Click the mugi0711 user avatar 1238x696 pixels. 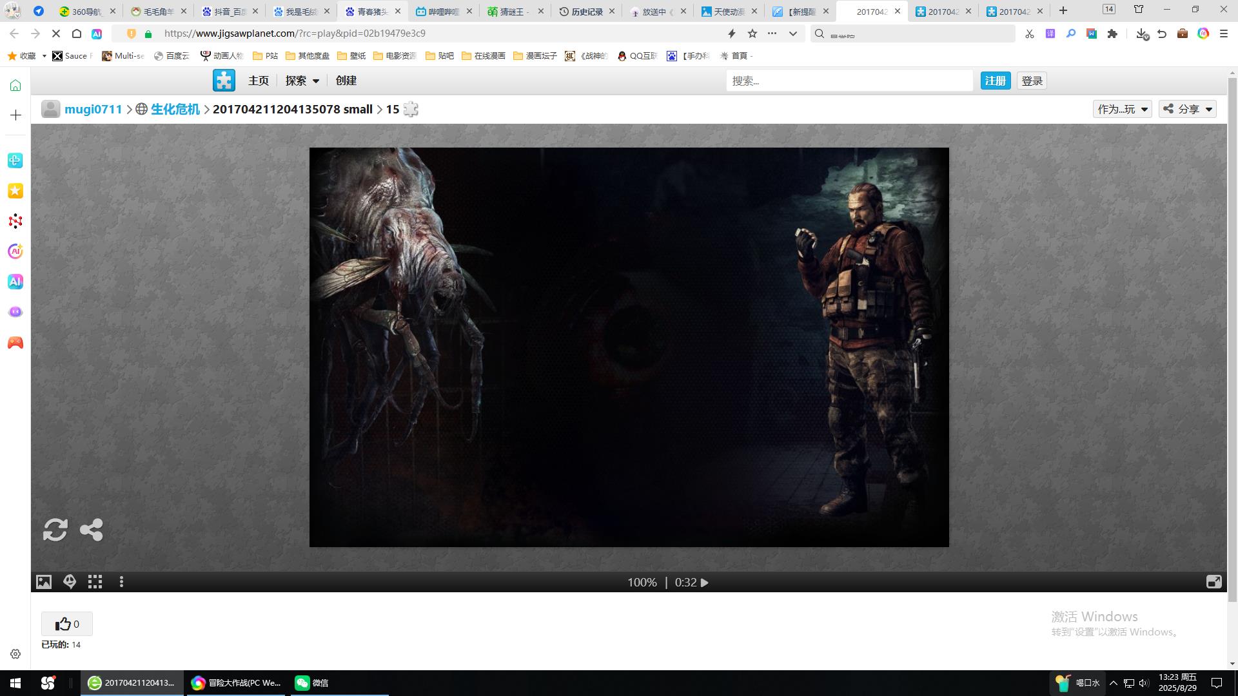tap(51, 109)
